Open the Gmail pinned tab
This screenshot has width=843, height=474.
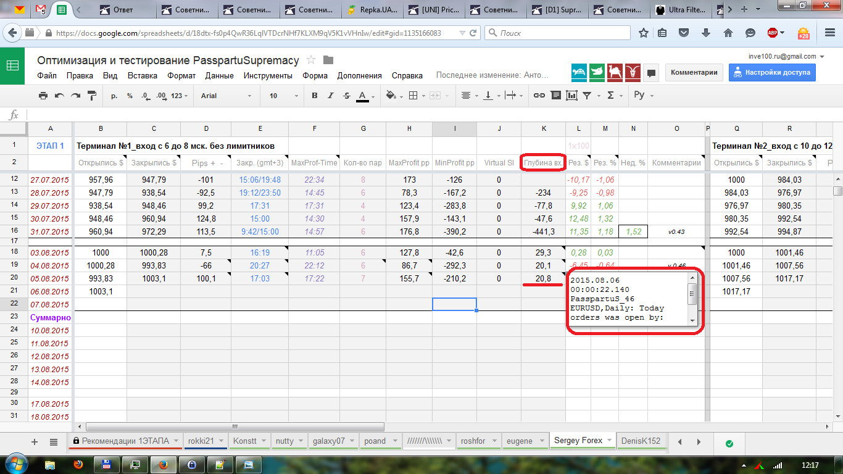40,9
